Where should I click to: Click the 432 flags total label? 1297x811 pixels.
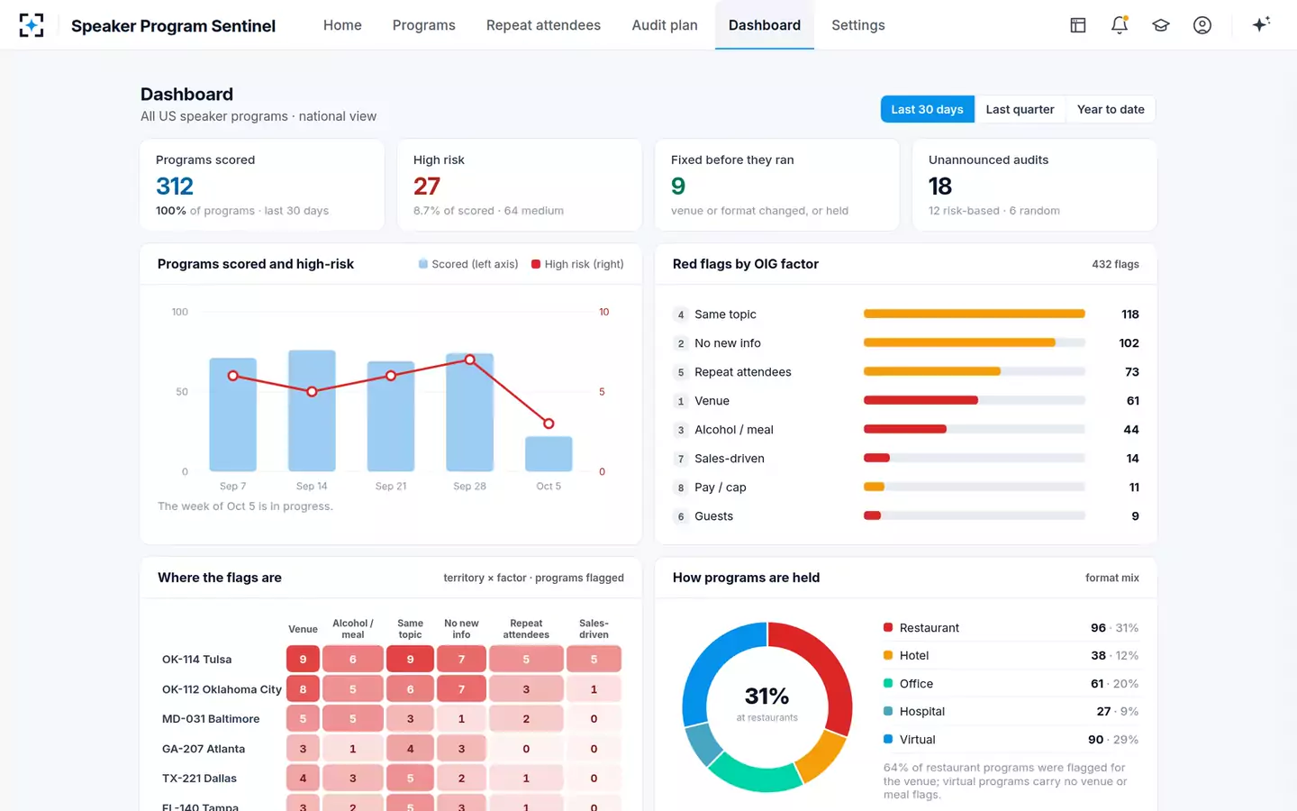pyautogui.click(x=1115, y=264)
